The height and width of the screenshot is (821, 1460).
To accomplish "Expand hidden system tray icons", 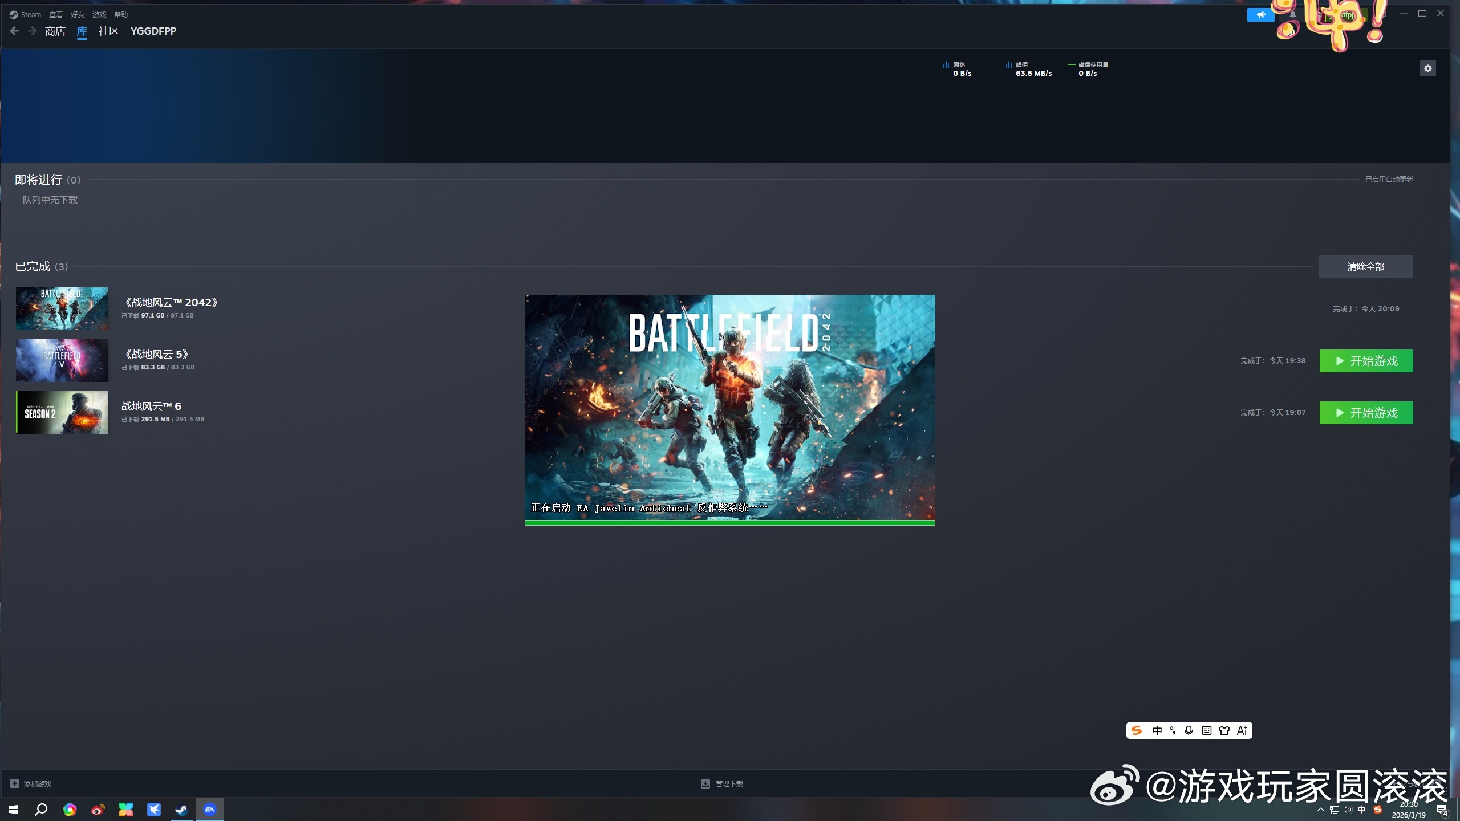I will click(1320, 810).
